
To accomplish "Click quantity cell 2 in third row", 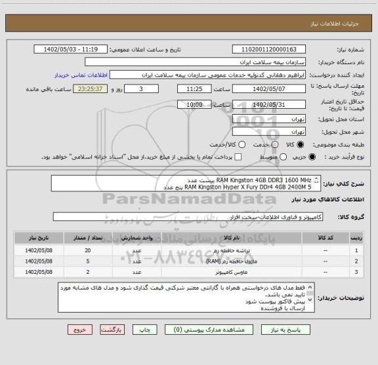I will click(x=88, y=272).
